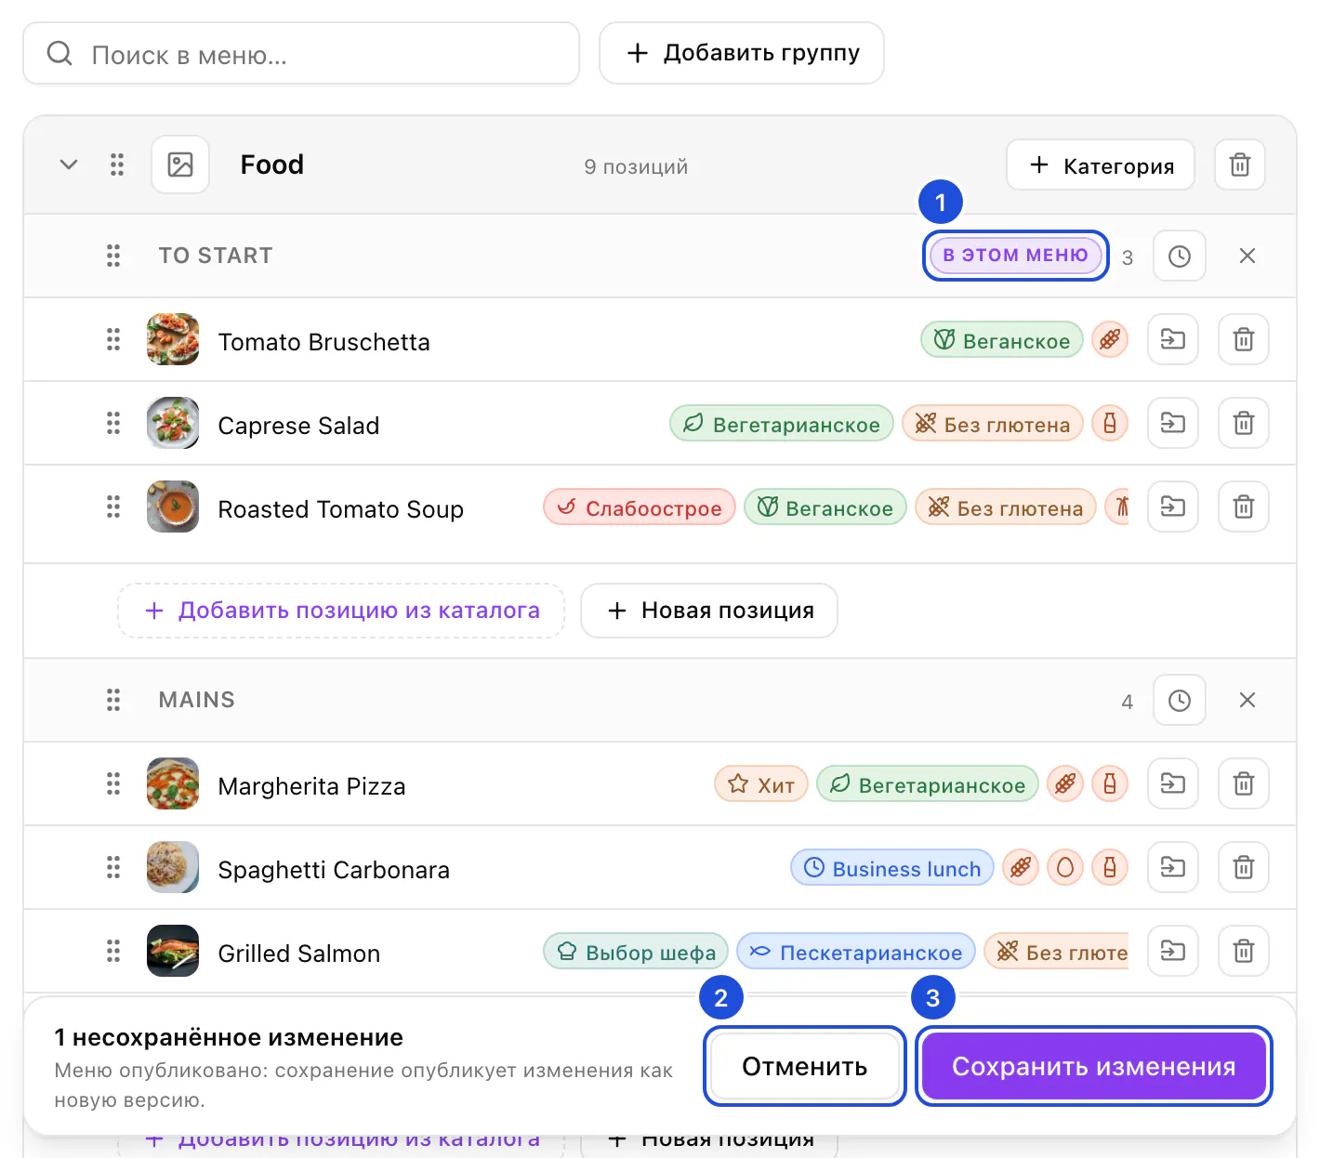Screen dimensions: 1320x1158
Task: Open the Grilled Salmon thumbnail
Action: (x=173, y=952)
